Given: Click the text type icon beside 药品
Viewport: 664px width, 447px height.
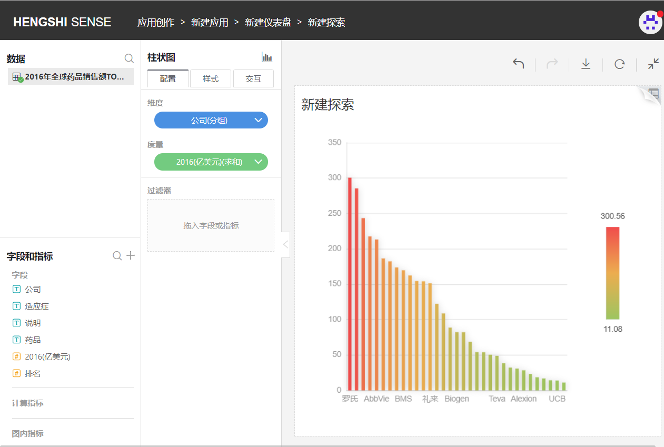Looking at the screenshot, I should (16, 340).
